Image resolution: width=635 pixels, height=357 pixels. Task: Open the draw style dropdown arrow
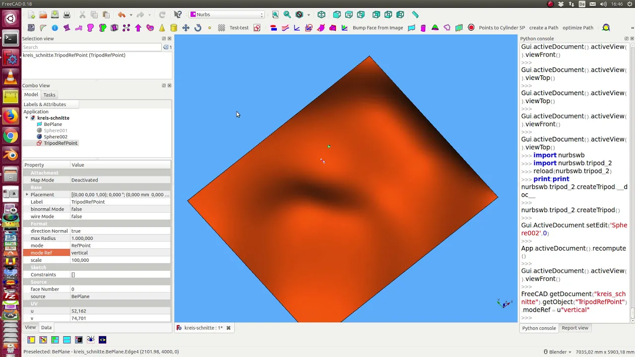[x=309, y=15]
